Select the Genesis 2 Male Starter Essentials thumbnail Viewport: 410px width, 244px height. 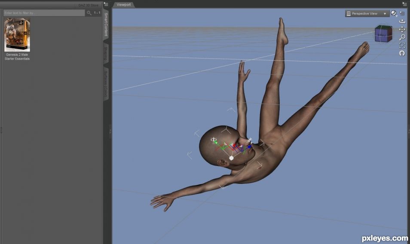point(17,35)
